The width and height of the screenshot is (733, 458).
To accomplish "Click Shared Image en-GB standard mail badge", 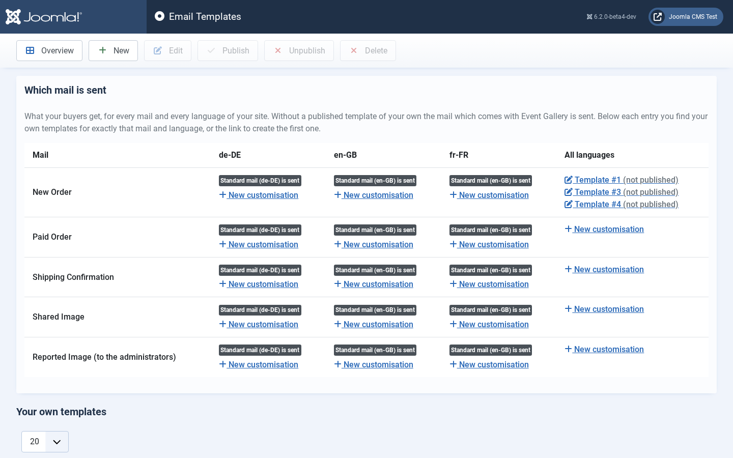I will tap(375, 310).
